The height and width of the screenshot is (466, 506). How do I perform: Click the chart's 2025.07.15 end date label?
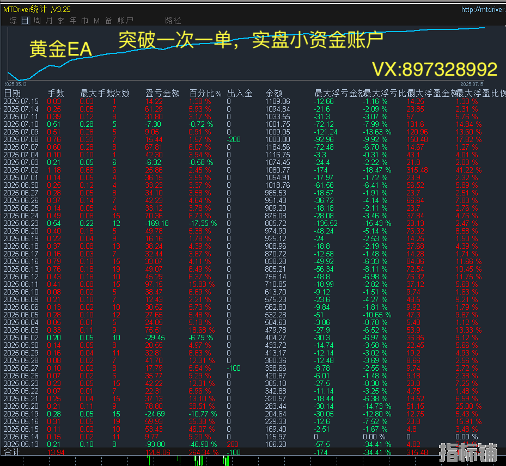coord(472,84)
